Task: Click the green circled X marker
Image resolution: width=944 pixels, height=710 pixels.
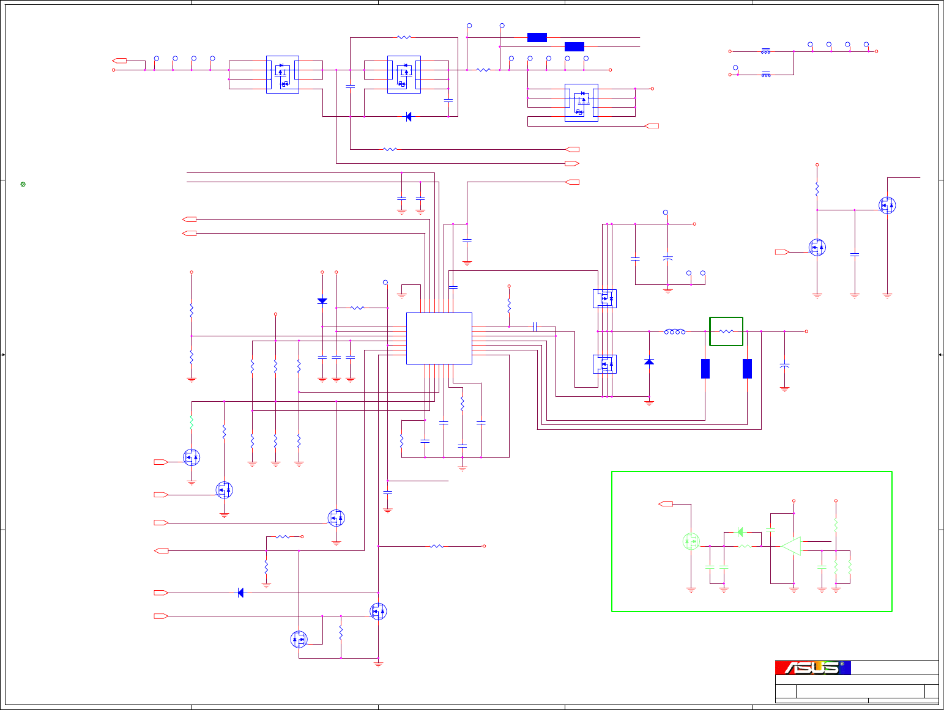Action: 23,184
